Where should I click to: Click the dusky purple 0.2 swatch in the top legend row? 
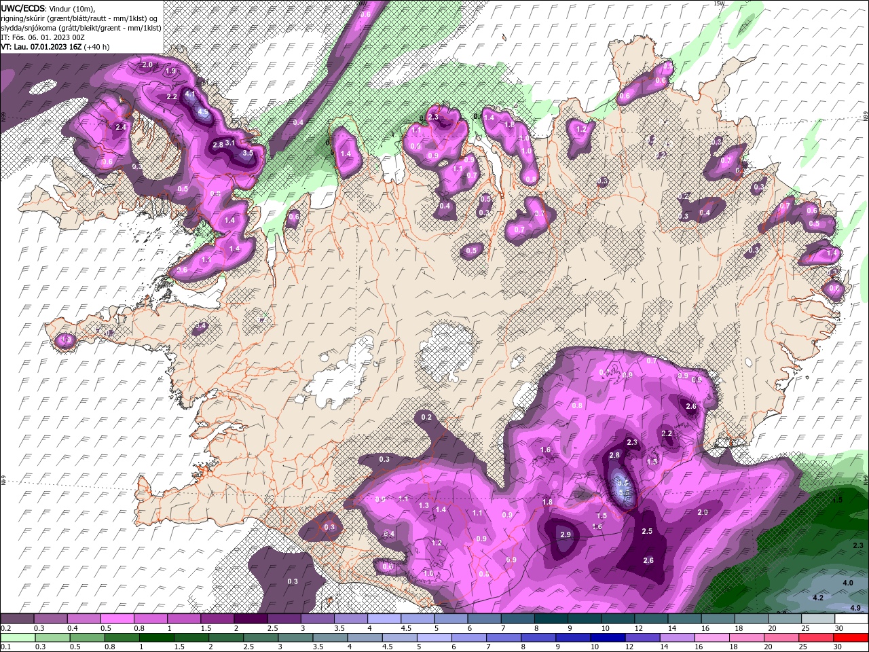pyautogui.click(x=17, y=619)
